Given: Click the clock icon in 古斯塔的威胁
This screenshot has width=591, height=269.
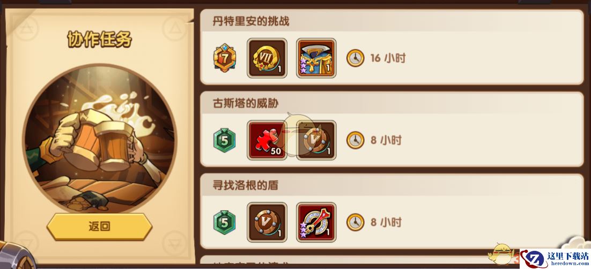Looking at the screenshot, I should pos(355,140).
